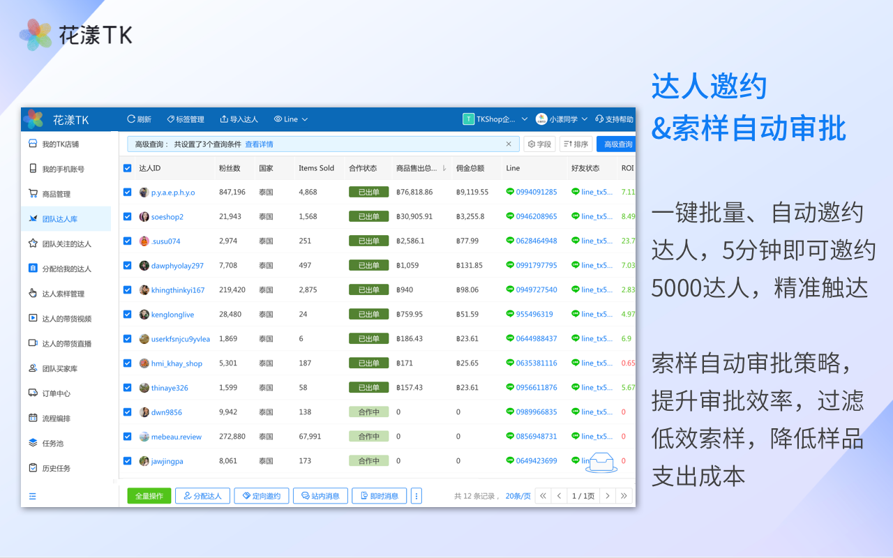Image resolution: width=893 pixels, height=558 pixels.
Task: Expand the Line dropdown in top toolbar
Action: [x=291, y=119]
